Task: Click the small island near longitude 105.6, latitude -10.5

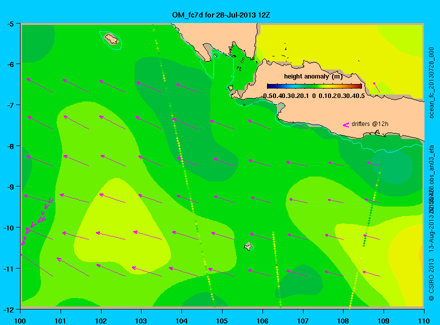Action: tap(248, 246)
